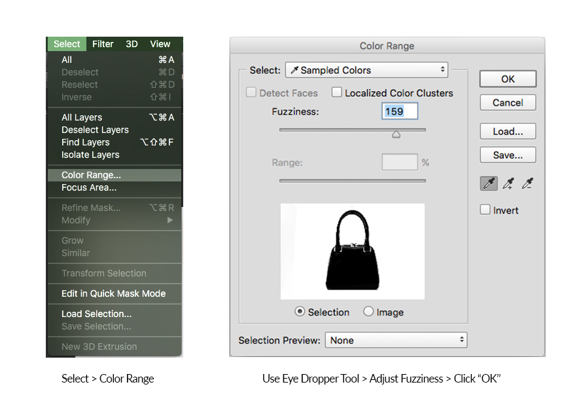Enable Localized Color Clusters checkbox
Image resolution: width=585 pixels, height=414 pixels.
(x=337, y=93)
